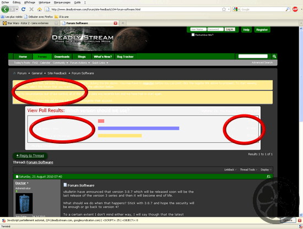Click the Reply to Thread button
The width and height of the screenshot is (303, 229).
coord(30,156)
